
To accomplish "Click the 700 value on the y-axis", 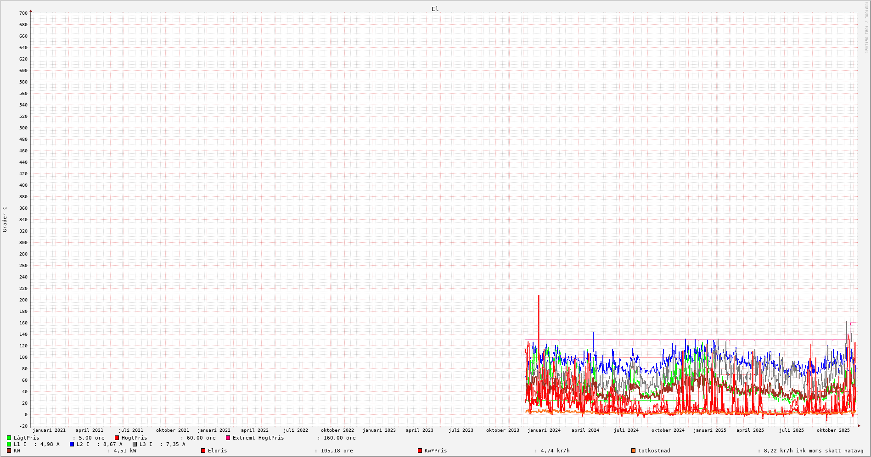I will [x=23, y=13].
